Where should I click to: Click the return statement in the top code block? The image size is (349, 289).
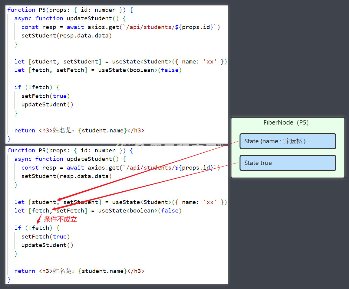click(25, 131)
